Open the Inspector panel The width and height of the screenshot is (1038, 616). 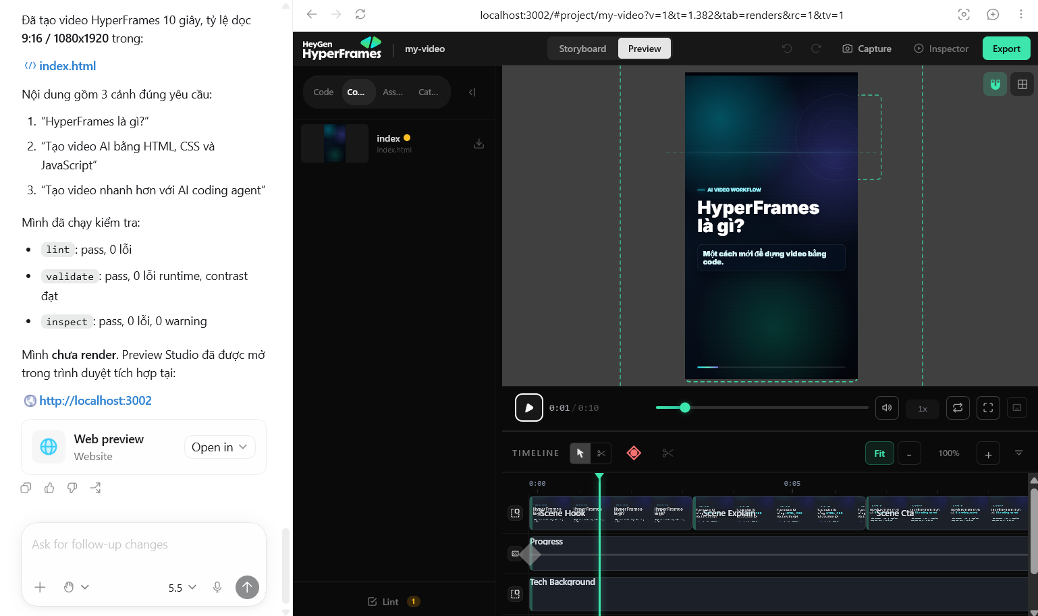pyautogui.click(x=941, y=49)
